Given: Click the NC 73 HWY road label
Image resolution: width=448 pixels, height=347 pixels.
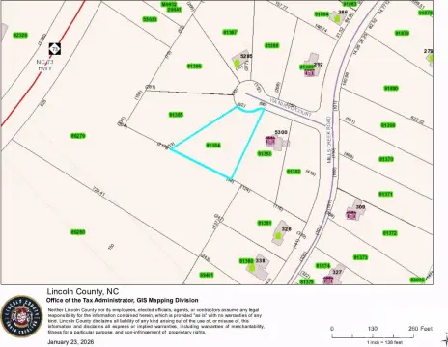Looking at the screenshot, I should [x=45, y=66].
